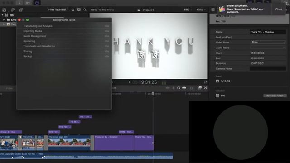Image resolution: width=290 pixels, height=163 pixels.
Task: Expand the viewer to full screen
Action: [x=205, y=82]
